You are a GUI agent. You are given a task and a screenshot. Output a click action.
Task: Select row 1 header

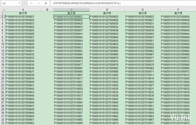[3, 13]
